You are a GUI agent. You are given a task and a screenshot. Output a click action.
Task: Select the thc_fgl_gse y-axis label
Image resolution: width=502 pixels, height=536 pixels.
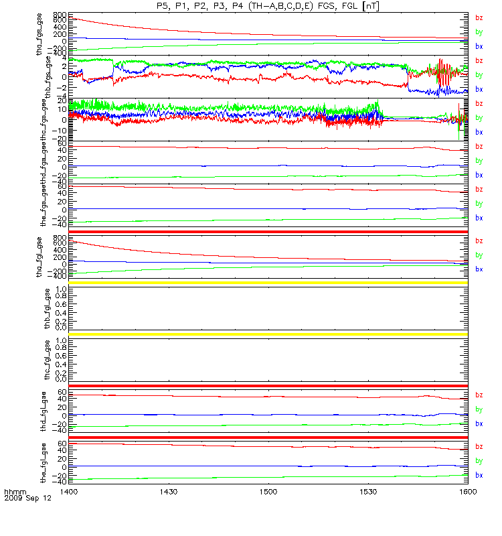click(x=48, y=360)
